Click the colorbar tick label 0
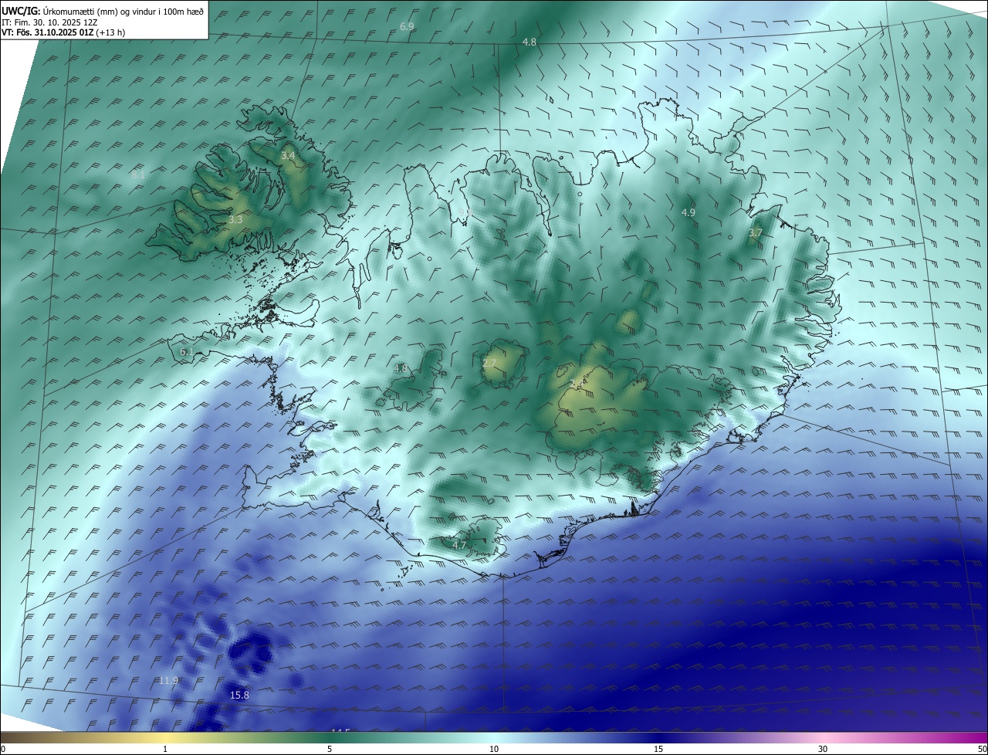 click(x=3, y=749)
